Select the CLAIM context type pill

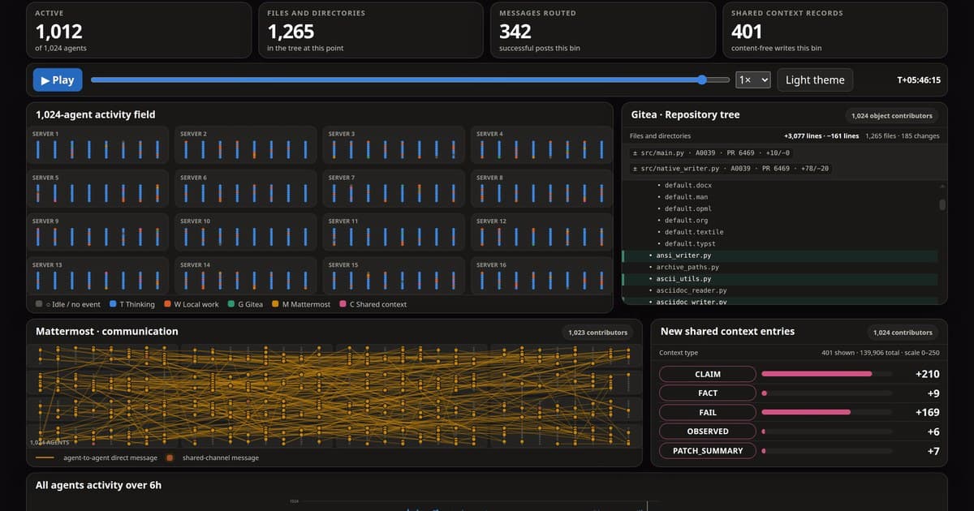708,374
